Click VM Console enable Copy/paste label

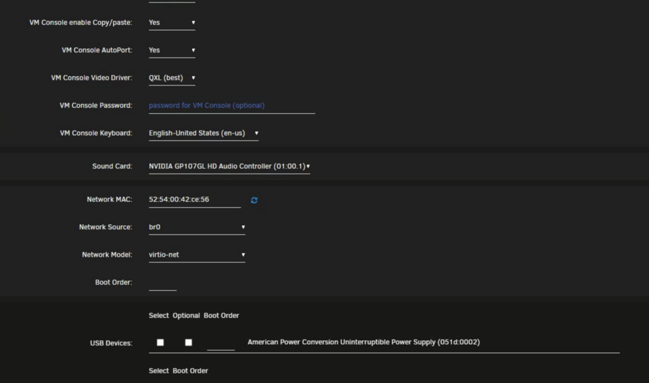click(80, 22)
